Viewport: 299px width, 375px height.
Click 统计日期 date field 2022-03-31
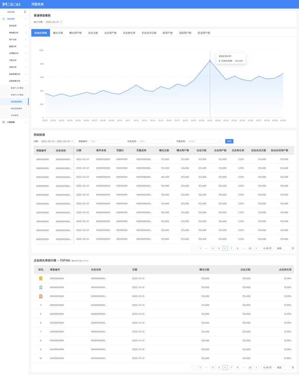pyautogui.click(x=54, y=22)
